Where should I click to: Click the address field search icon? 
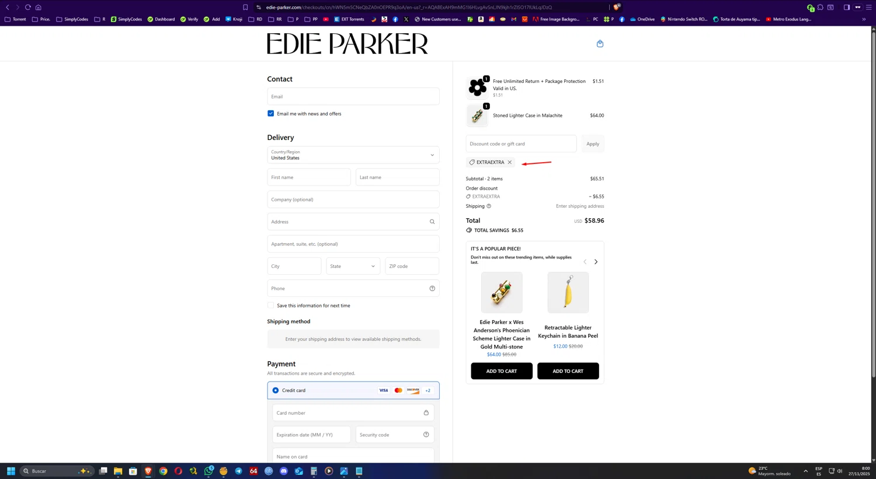click(x=432, y=222)
